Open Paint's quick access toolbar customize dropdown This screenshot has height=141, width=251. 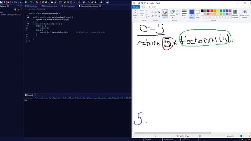pyautogui.click(x=147, y=3)
